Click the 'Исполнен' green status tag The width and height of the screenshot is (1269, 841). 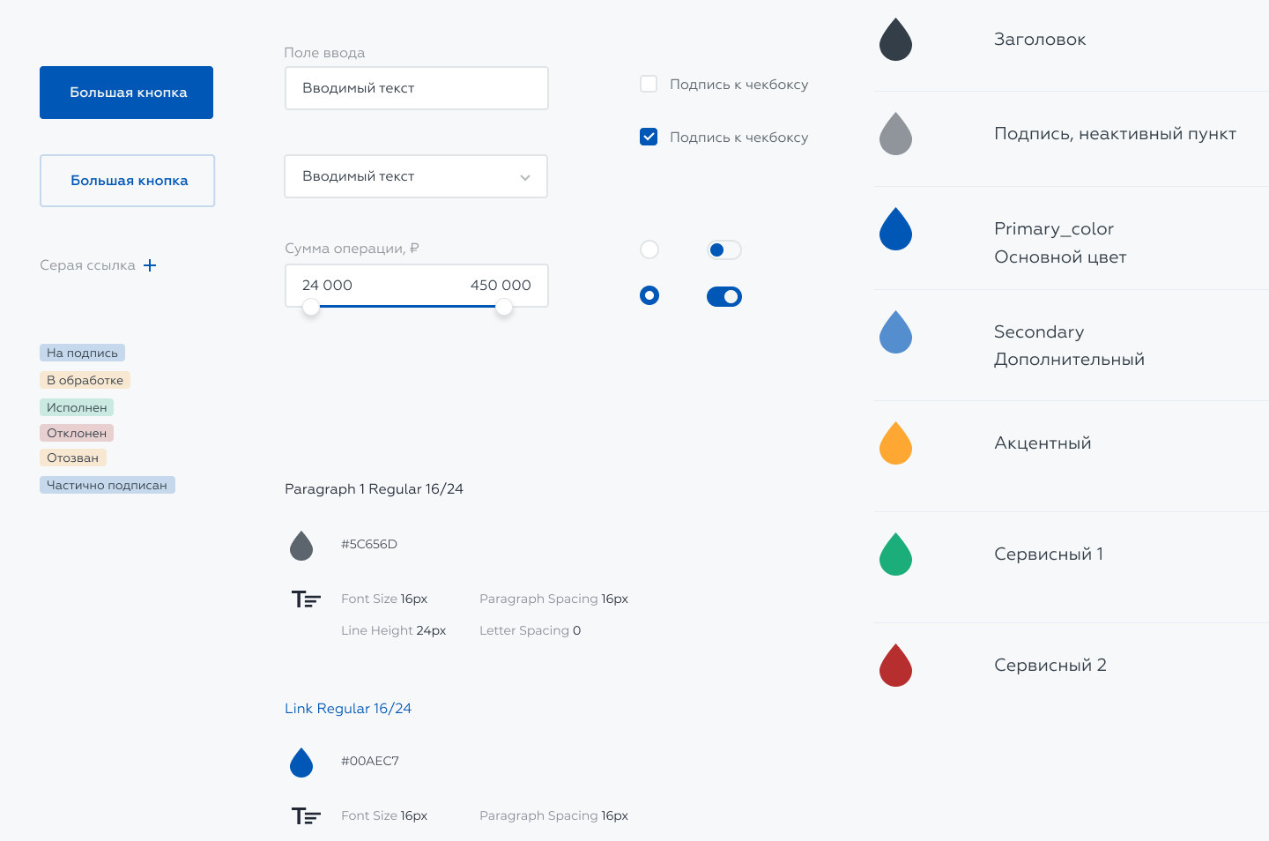pos(77,407)
